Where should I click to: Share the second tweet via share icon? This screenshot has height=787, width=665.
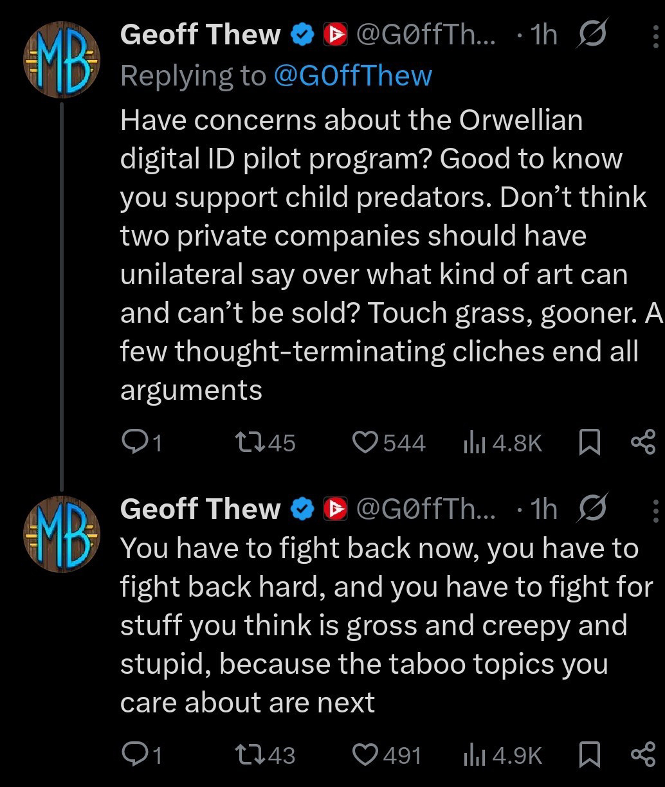click(642, 755)
